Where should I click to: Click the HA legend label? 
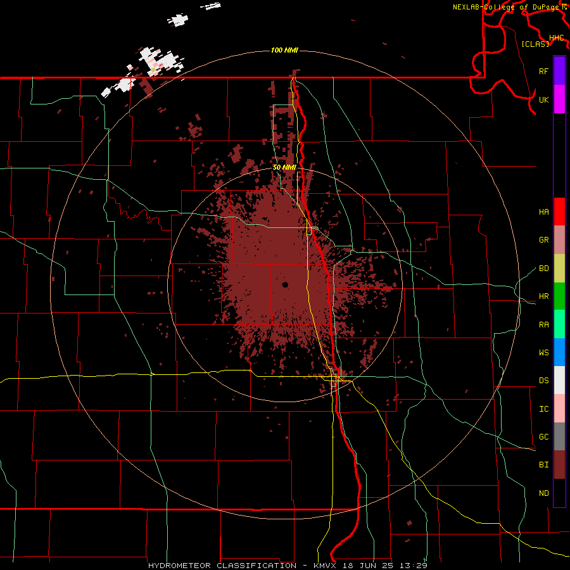(544, 212)
